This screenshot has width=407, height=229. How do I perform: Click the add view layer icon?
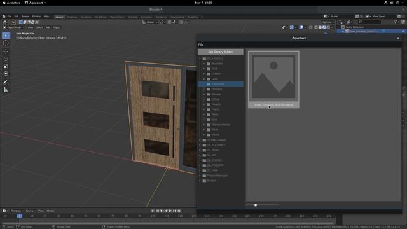coord(399,17)
